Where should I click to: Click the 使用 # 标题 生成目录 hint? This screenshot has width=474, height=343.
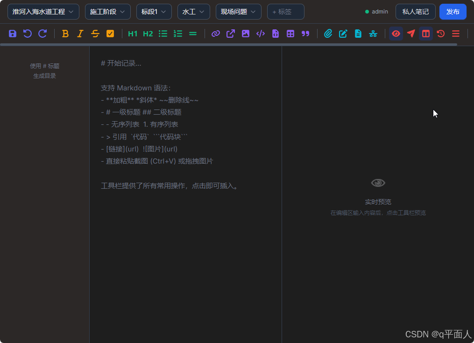pos(44,71)
